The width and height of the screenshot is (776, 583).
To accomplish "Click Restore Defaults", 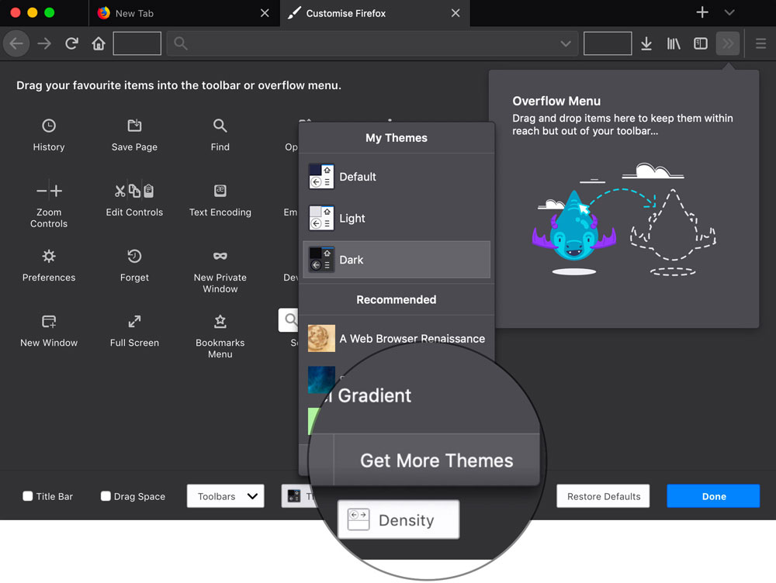I will point(603,496).
